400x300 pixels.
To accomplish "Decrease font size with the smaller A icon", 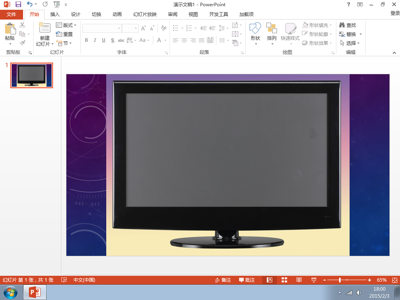I will (152, 28).
